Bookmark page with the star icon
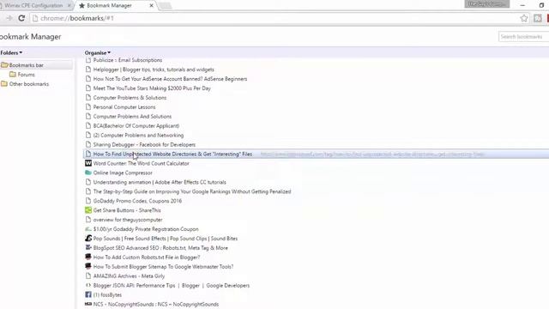Image resolution: width=549 pixels, height=309 pixels. click(x=524, y=18)
